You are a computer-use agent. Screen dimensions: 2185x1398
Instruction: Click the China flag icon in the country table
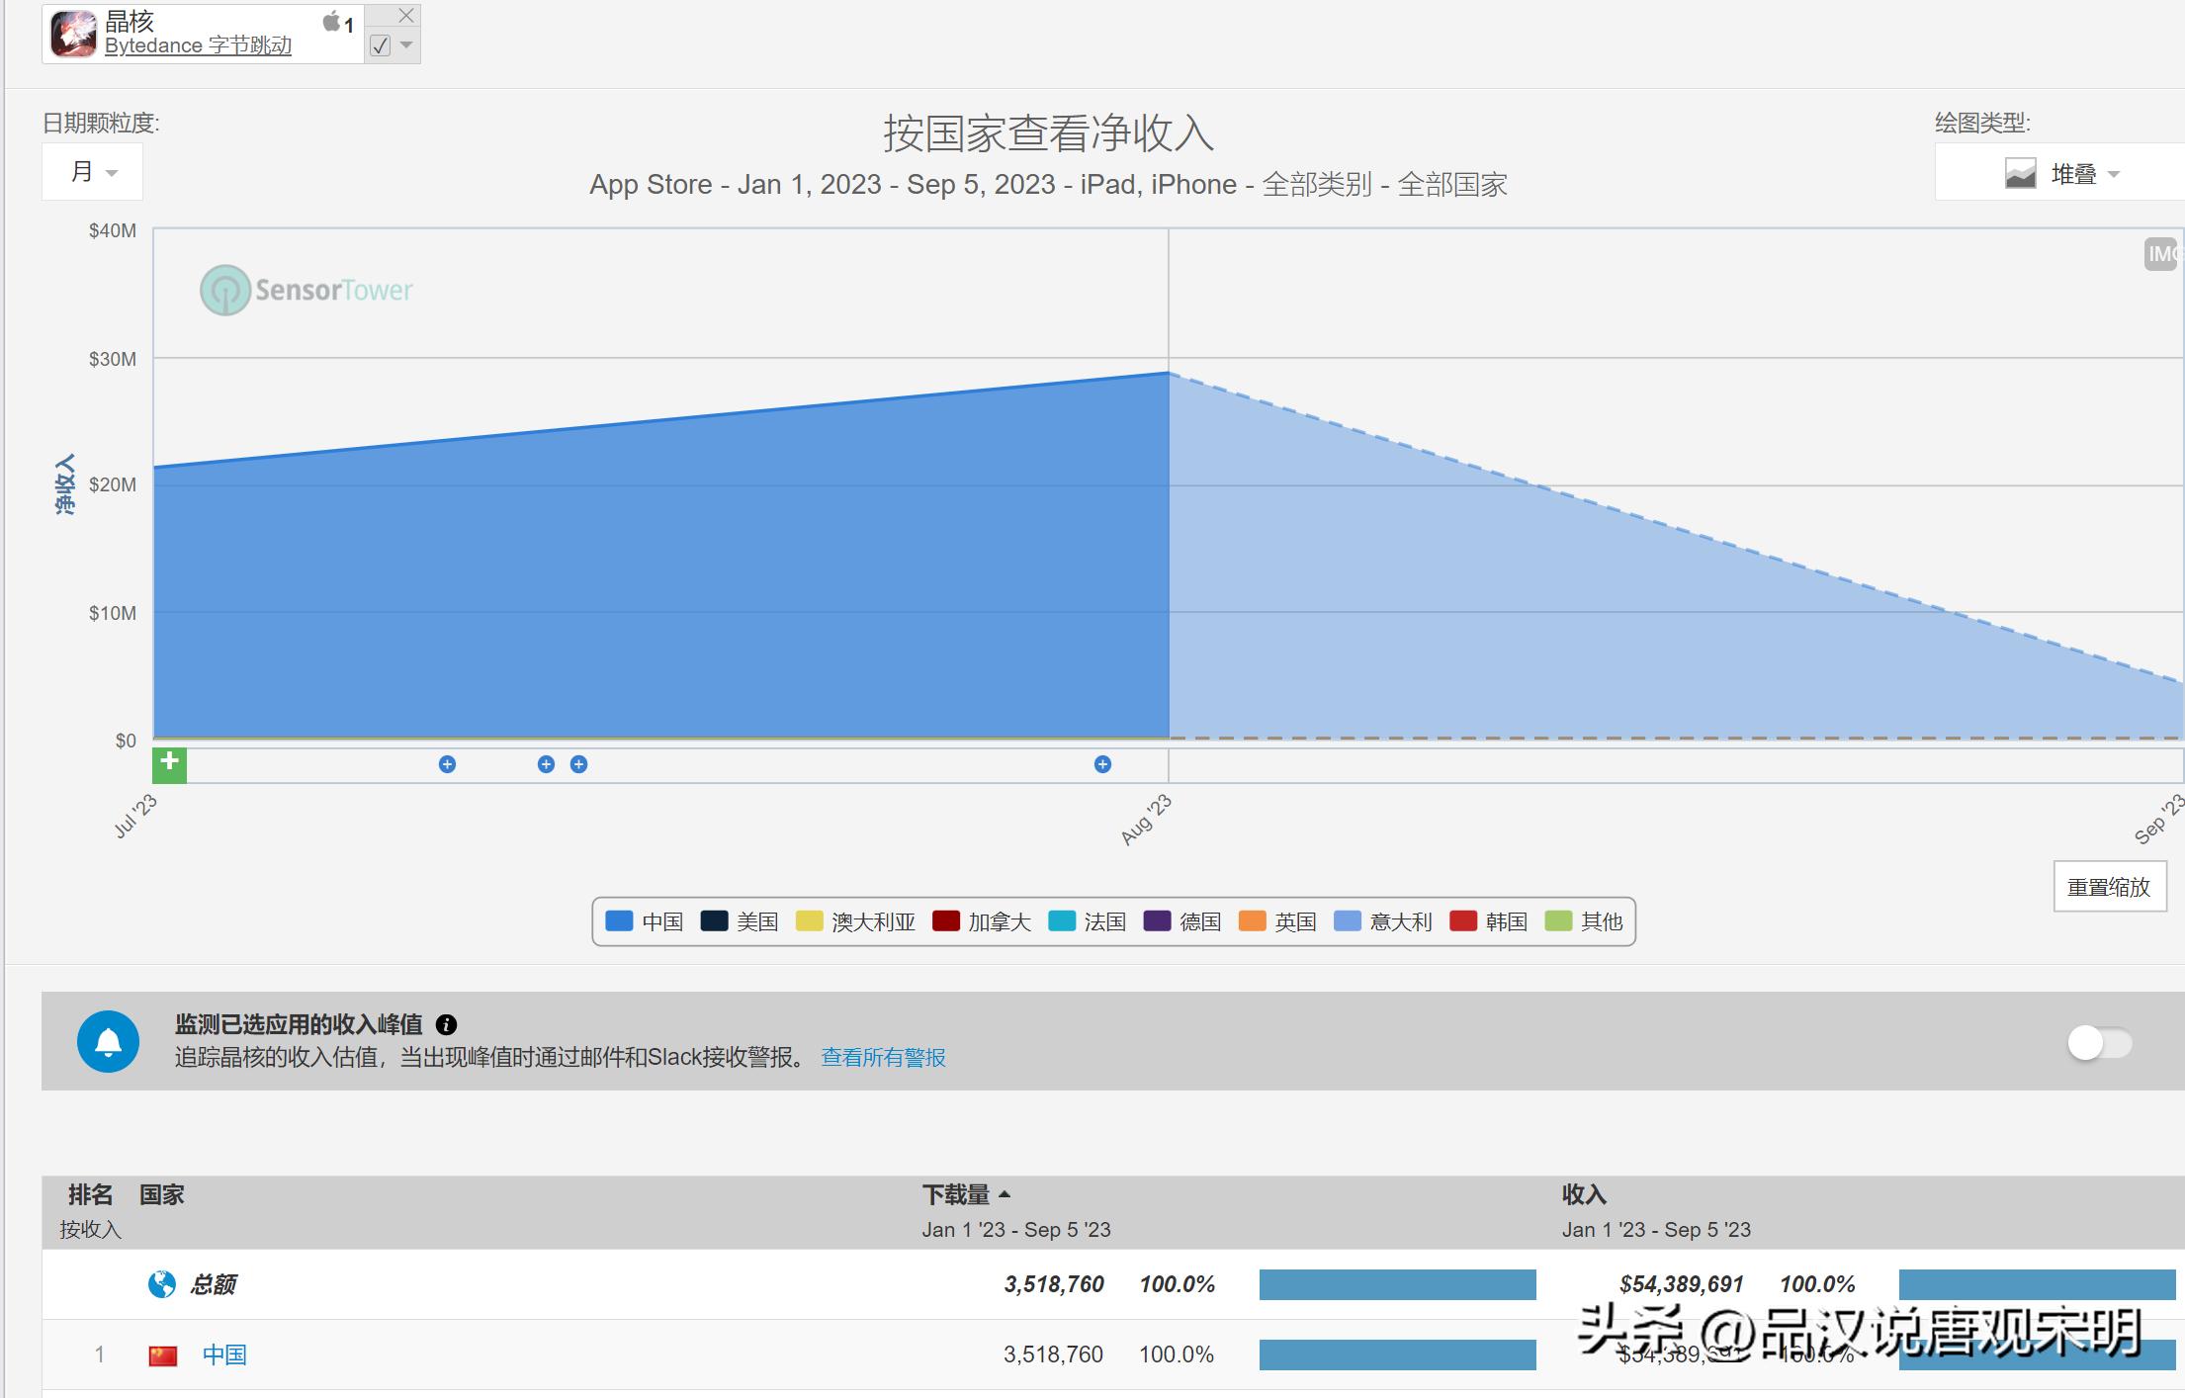(x=161, y=1354)
